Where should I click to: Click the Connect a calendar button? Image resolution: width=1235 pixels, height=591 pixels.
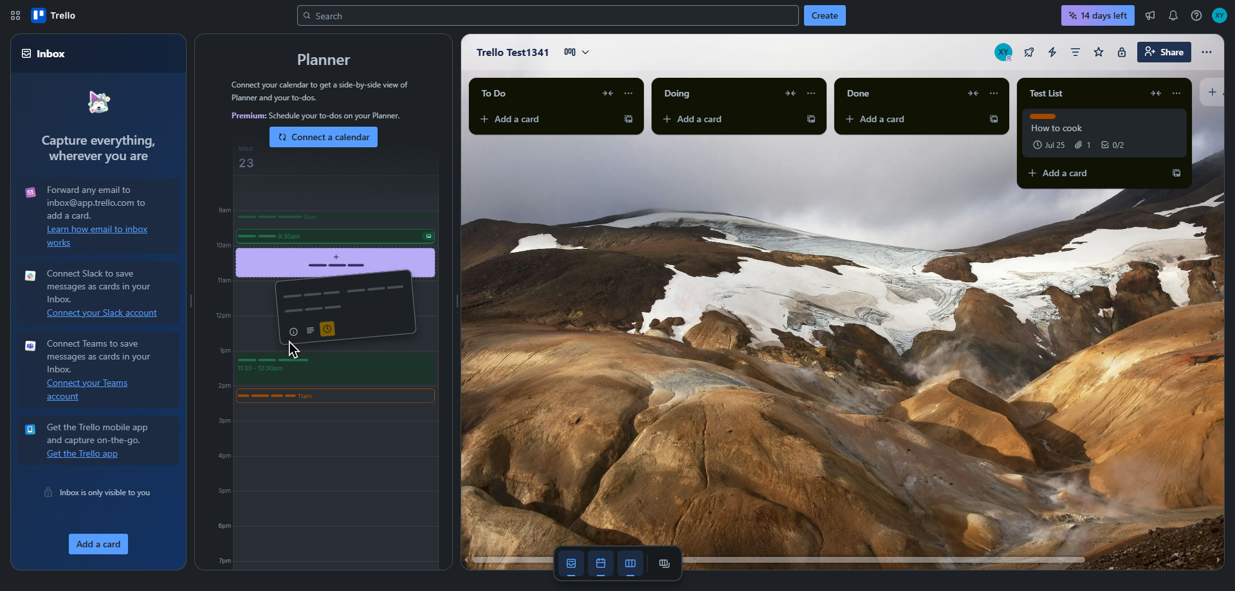pyautogui.click(x=324, y=137)
